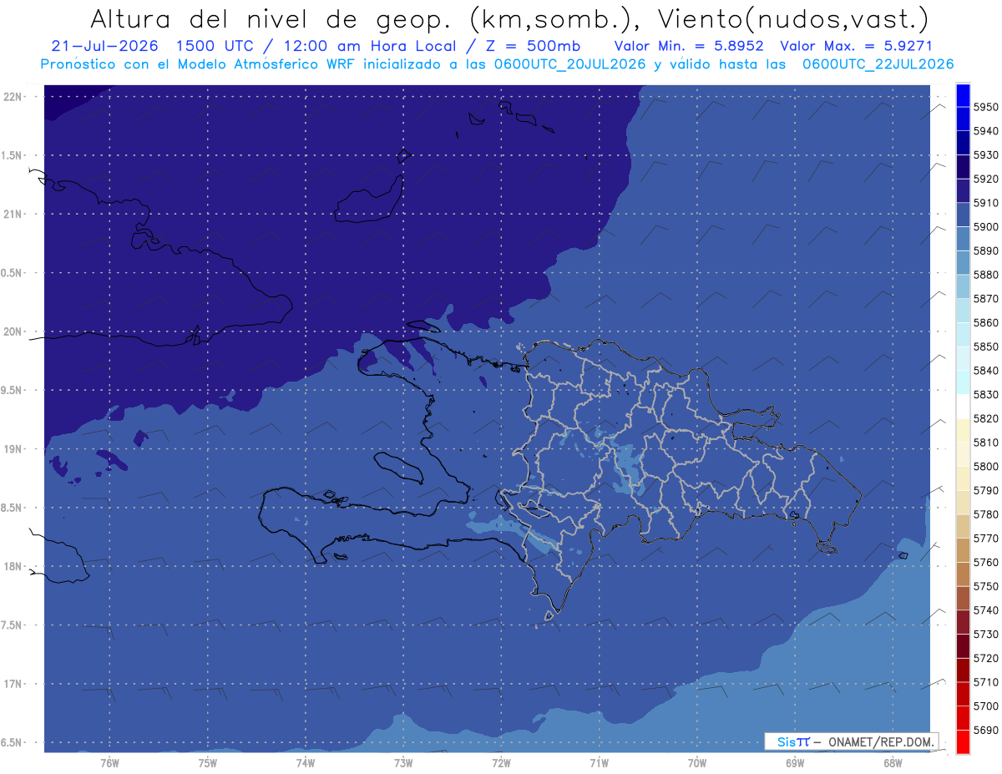The height and width of the screenshot is (774, 1002).
Task: Pick the dark maroon swatch between 5730 and 5720
Action: 963,645
